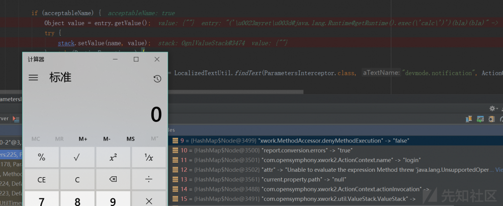Click the 7 digit key
Screen dimensions: 503x206
click(x=42, y=199)
